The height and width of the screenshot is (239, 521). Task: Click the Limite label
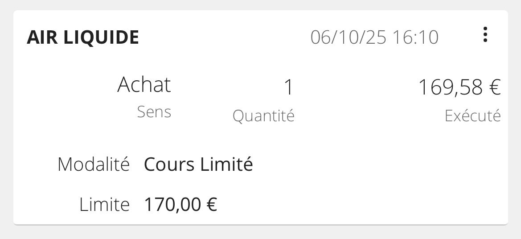(104, 205)
